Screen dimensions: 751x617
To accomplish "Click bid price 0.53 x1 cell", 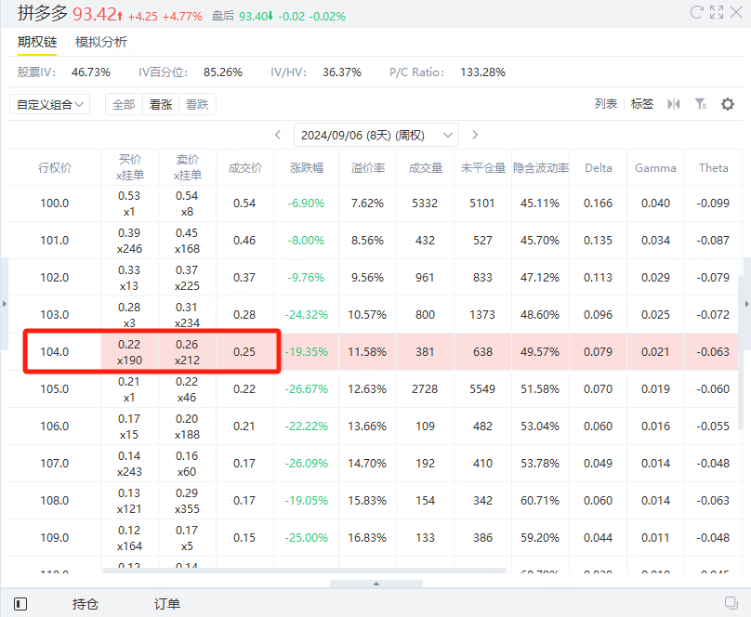I will pos(129,203).
